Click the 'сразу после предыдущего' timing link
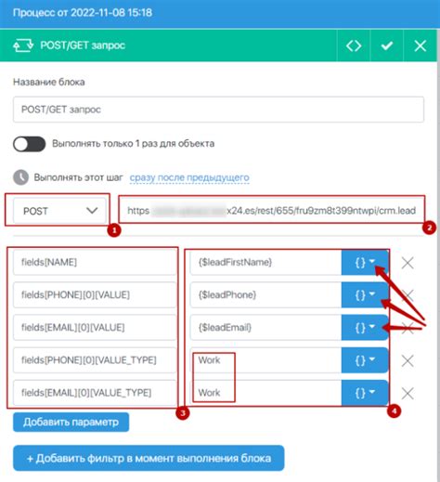440x482 pixels. [189, 177]
